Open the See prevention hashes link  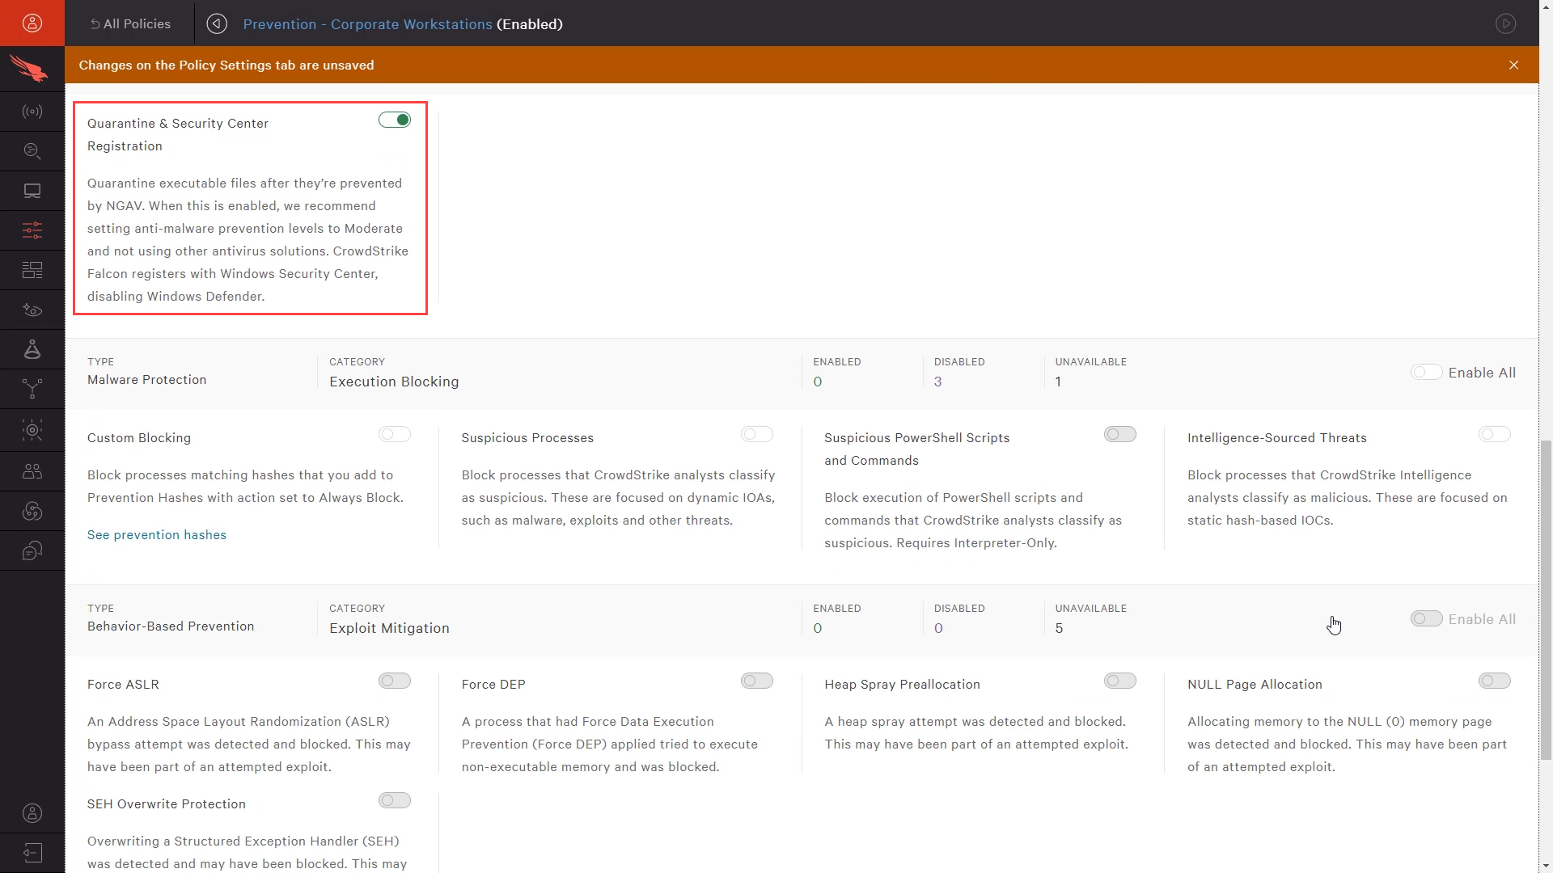157,534
